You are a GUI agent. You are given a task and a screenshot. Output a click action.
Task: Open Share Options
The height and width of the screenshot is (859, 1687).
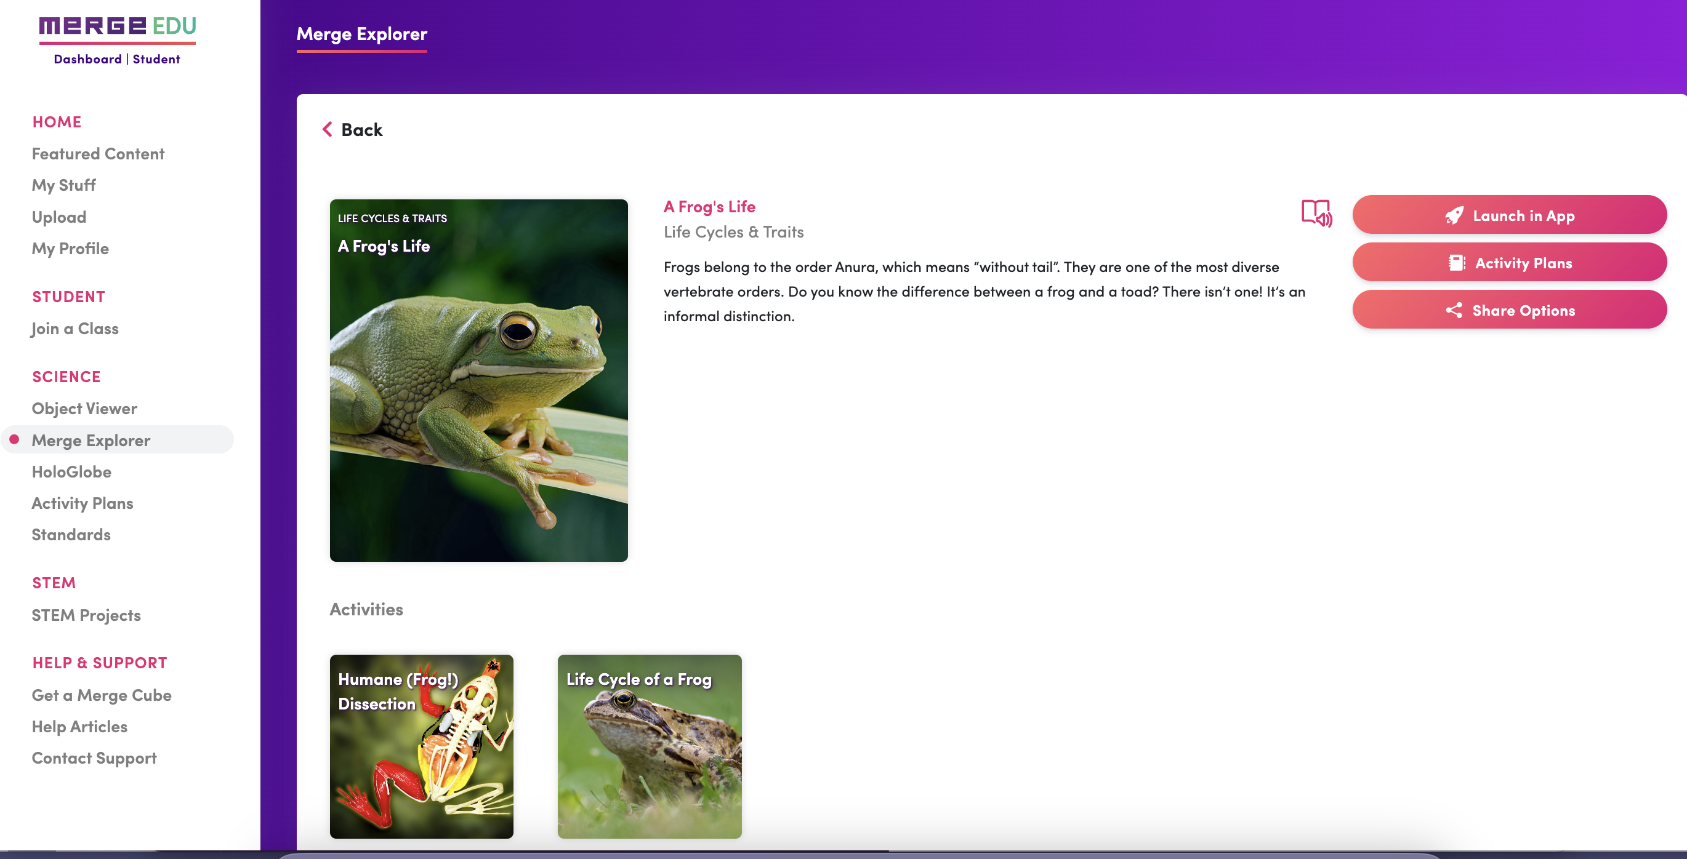pyautogui.click(x=1510, y=310)
